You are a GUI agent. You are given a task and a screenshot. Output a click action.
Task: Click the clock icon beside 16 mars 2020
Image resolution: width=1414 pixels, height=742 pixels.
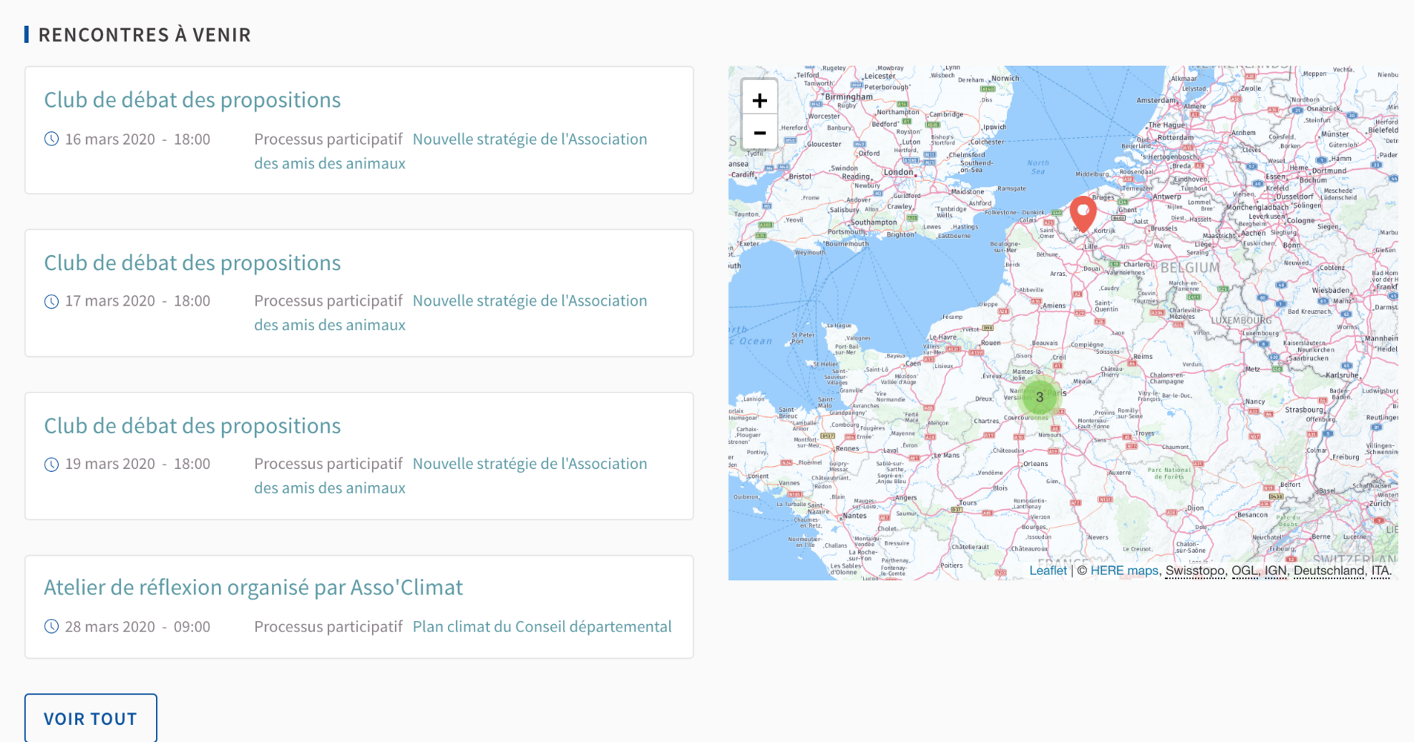[x=51, y=139]
